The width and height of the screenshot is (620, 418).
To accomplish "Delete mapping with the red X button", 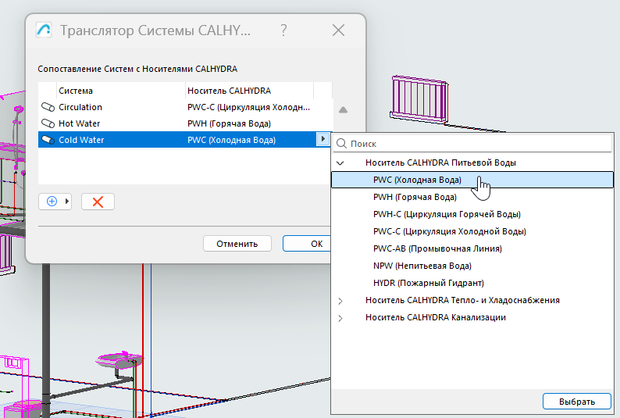I will pos(98,202).
